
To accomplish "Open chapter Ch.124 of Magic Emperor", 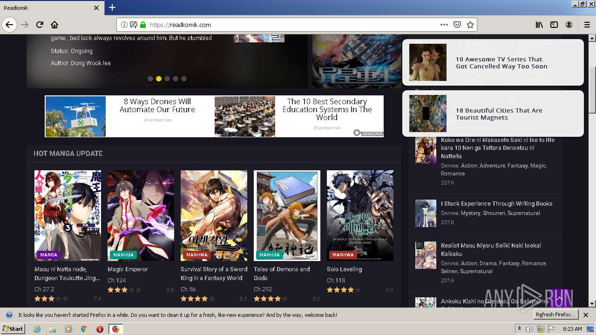I will click(117, 281).
